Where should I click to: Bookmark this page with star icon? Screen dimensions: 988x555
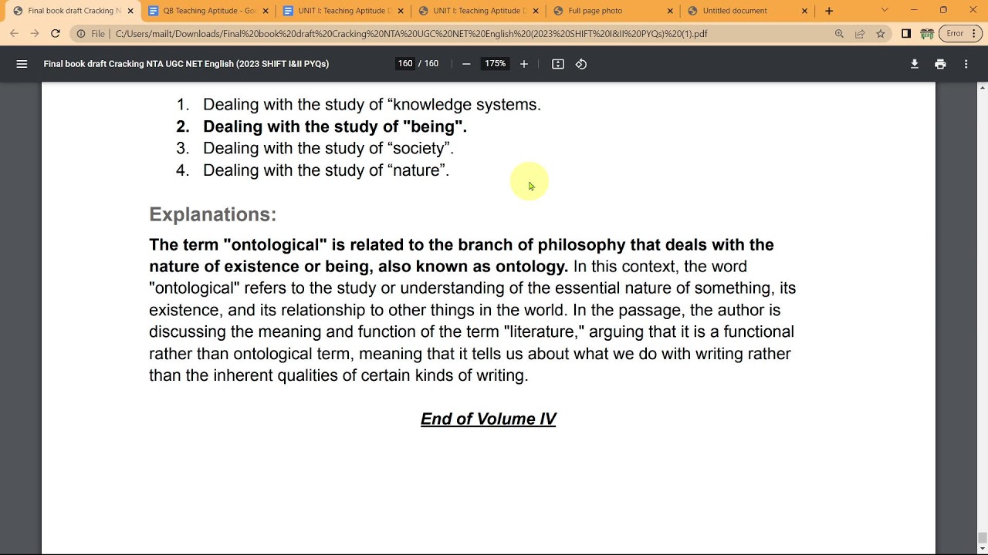tap(881, 34)
